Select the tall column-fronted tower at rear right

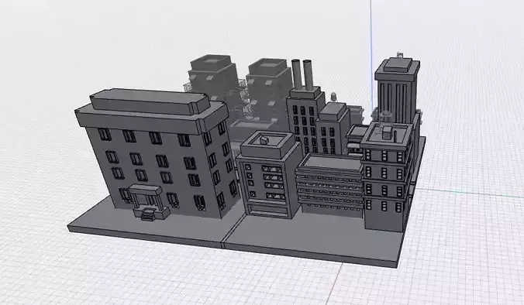coord(398,90)
